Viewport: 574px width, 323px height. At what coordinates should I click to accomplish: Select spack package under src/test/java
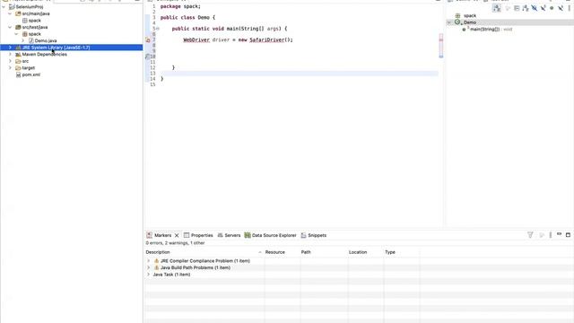[35, 34]
